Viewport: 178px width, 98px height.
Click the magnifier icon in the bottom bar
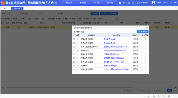[174, 96]
